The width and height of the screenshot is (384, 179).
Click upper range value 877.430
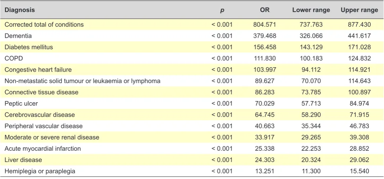[359, 25]
